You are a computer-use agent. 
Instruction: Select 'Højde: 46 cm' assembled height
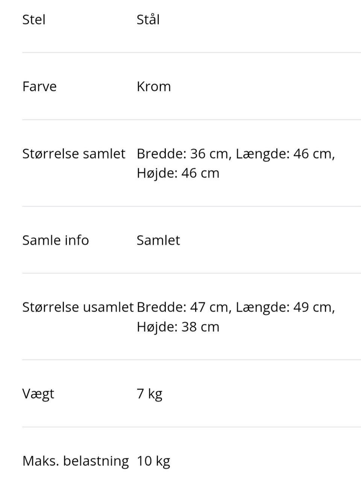coord(178,173)
